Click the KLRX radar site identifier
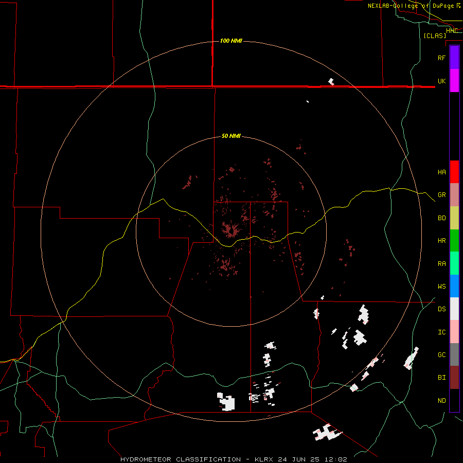The height and width of the screenshot is (463, 463). (265, 459)
